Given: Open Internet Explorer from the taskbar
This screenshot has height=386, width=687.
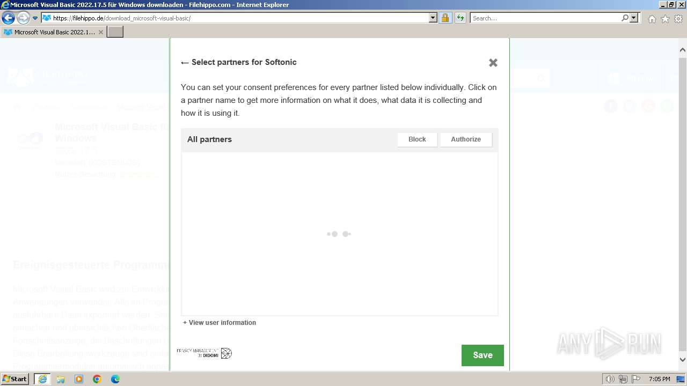Looking at the screenshot, I should point(42,379).
